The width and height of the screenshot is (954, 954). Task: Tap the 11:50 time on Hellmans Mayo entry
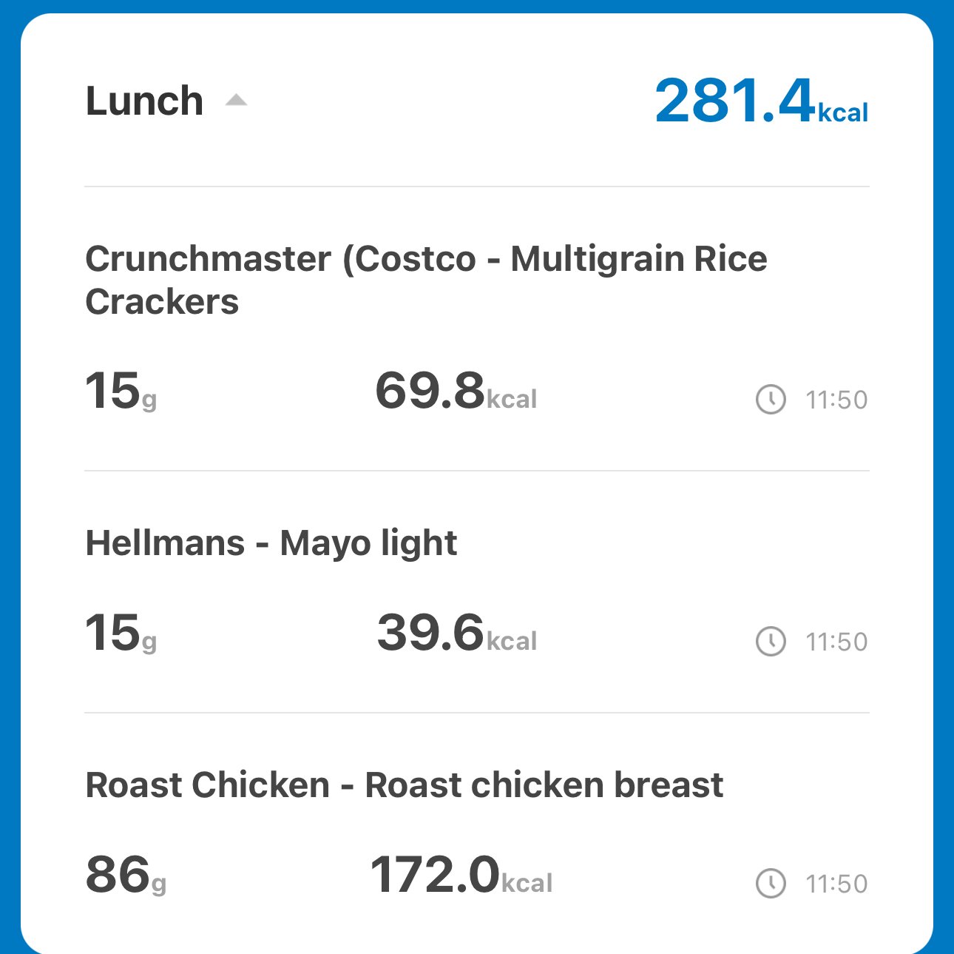coord(836,642)
